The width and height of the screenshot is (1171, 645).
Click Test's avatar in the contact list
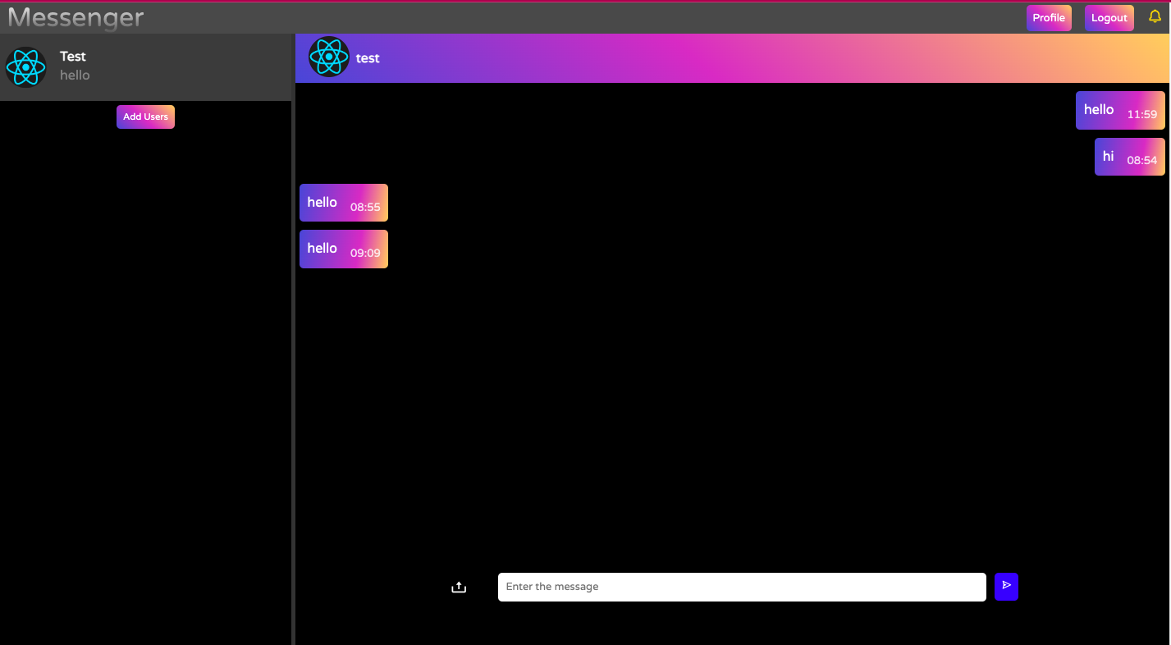(26, 67)
